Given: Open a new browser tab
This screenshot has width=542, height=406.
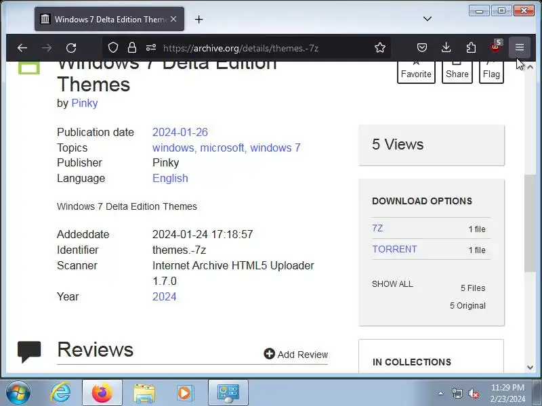Looking at the screenshot, I should pos(199,20).
